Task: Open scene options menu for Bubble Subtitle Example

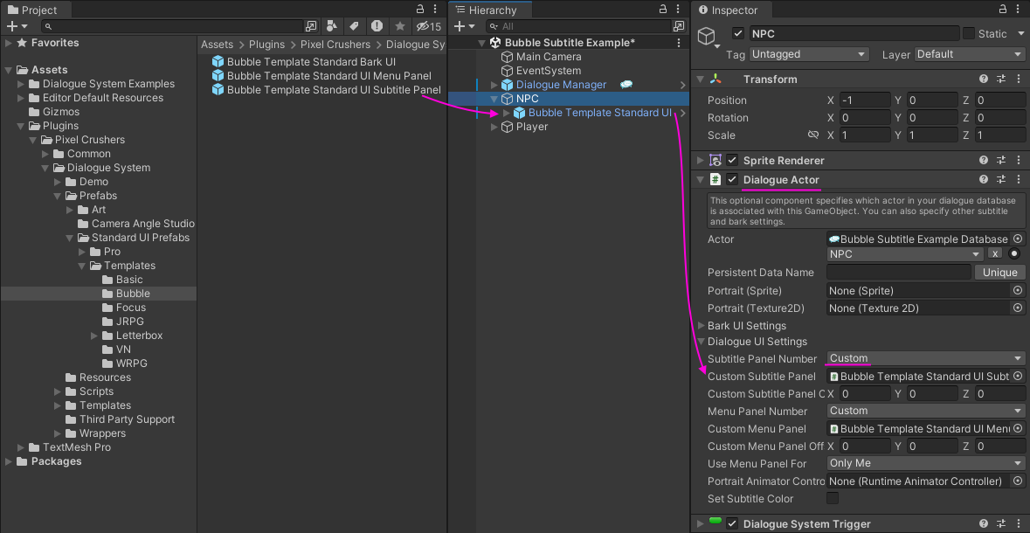Action: (x=679, y=43)
